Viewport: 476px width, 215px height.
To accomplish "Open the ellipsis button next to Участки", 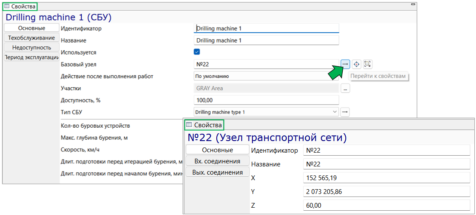I will 345,89.
